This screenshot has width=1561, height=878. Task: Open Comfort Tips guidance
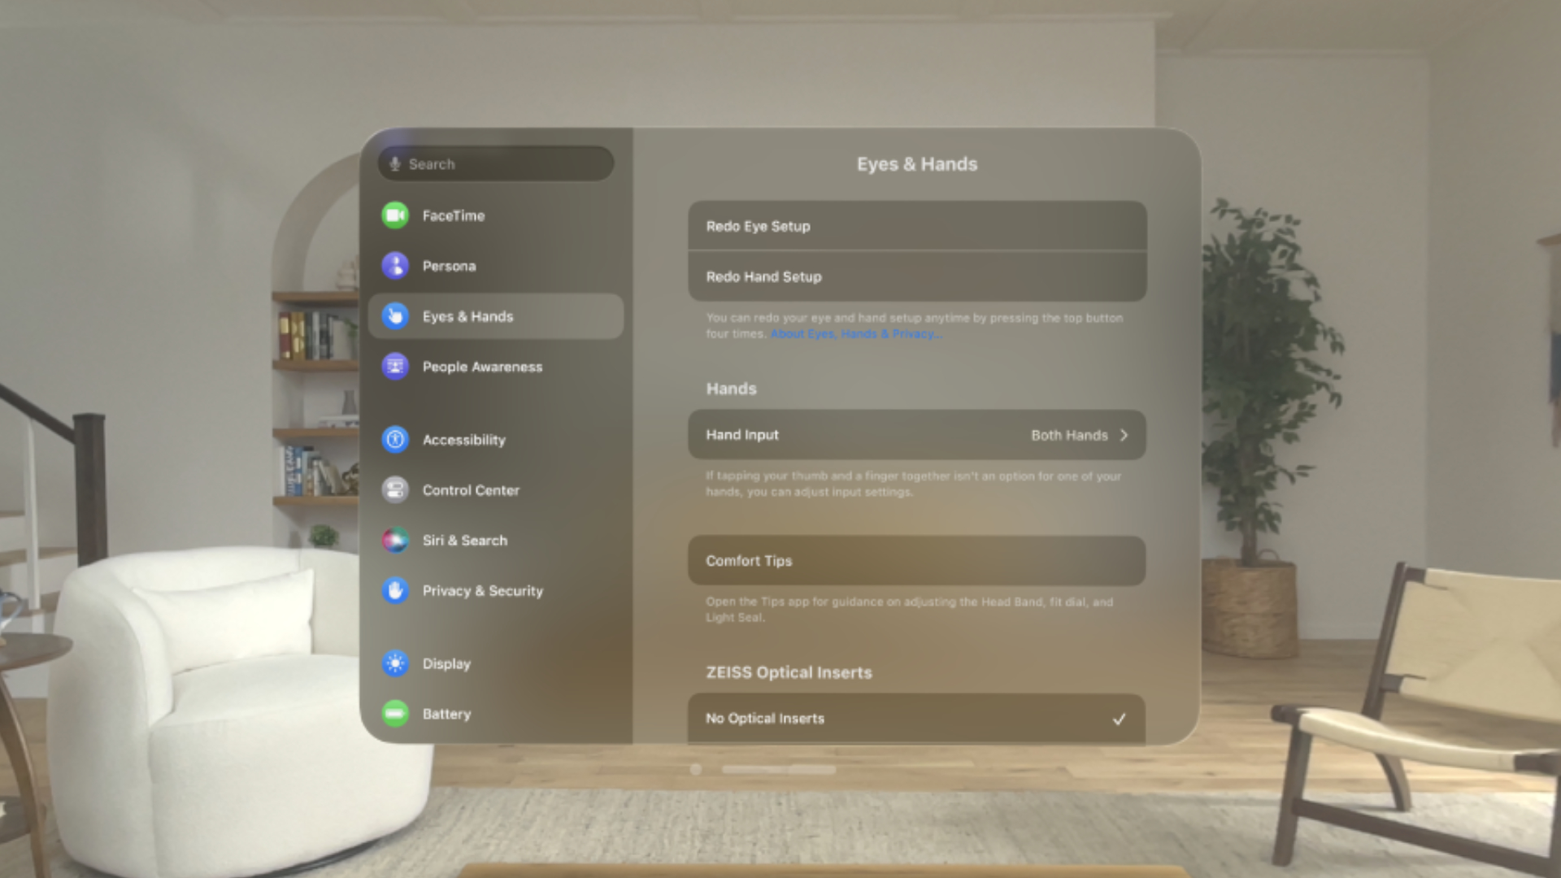click(x=916, y=559)
